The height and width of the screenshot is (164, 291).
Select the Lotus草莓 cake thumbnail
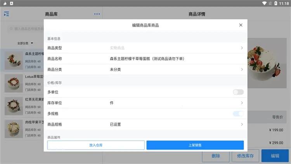(14, 83)
